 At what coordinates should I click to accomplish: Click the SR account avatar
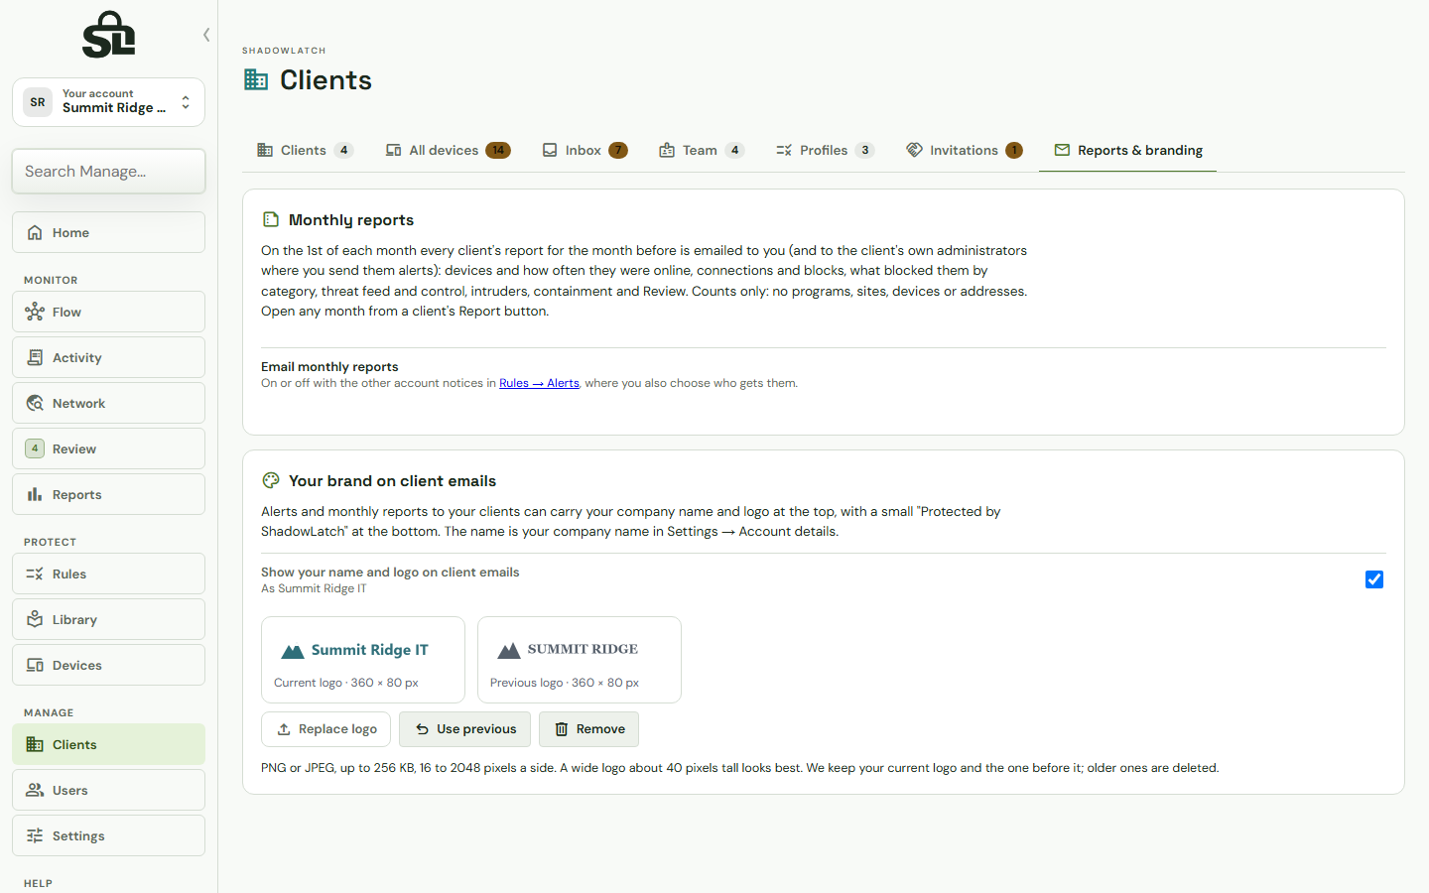[38, 102]
